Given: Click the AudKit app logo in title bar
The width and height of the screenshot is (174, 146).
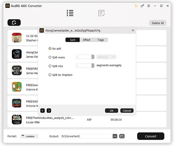Looking at the screenshot, I should point(7,6).
